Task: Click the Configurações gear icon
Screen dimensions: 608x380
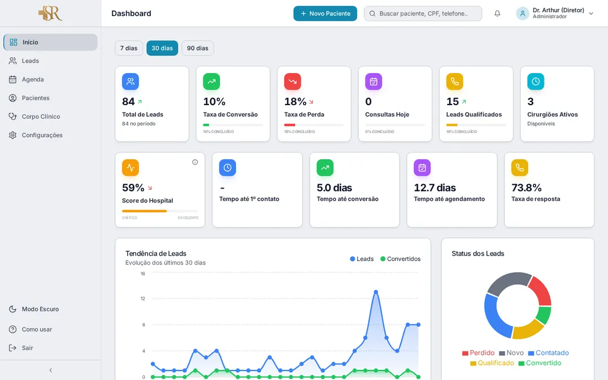Action: [13, 135]
